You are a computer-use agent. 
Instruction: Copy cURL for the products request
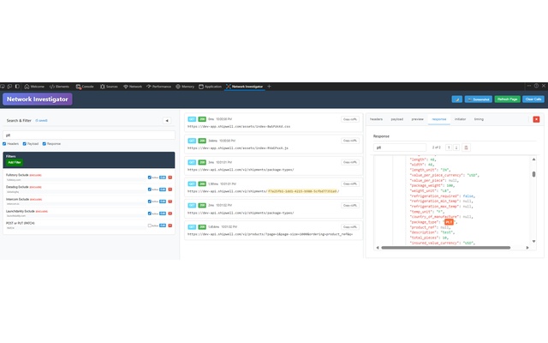pos(350,226)
